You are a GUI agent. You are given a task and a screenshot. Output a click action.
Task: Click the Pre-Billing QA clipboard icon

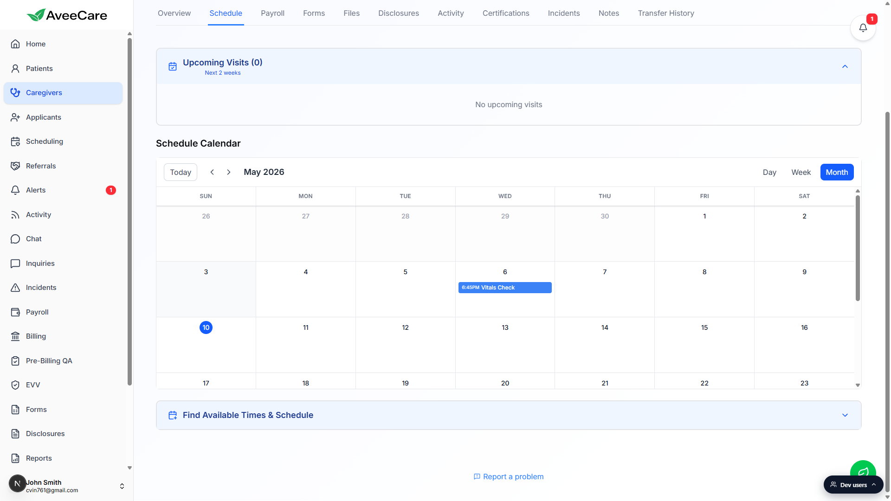pyautogui.click(x=15, y=361)
